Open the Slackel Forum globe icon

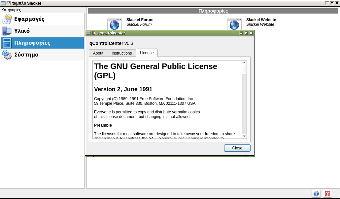click(115, 24)
